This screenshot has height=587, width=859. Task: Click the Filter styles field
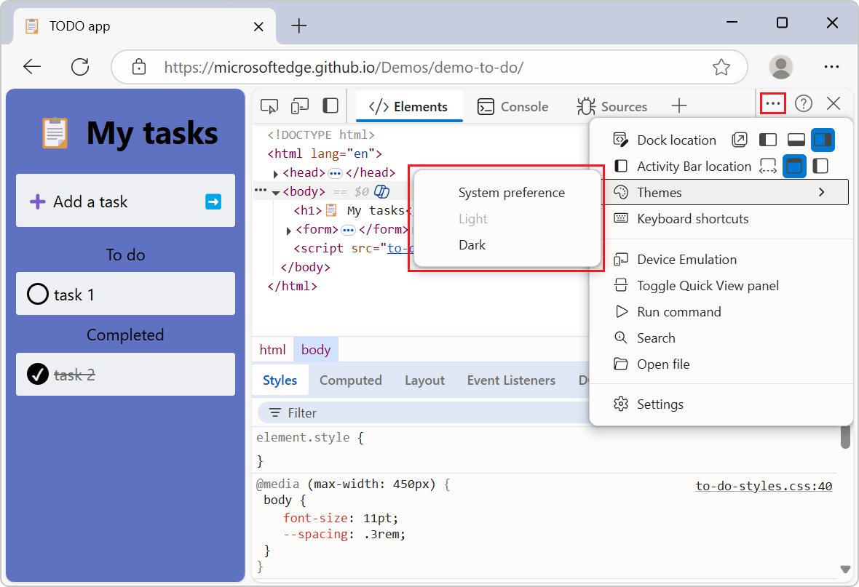[423, 413]
